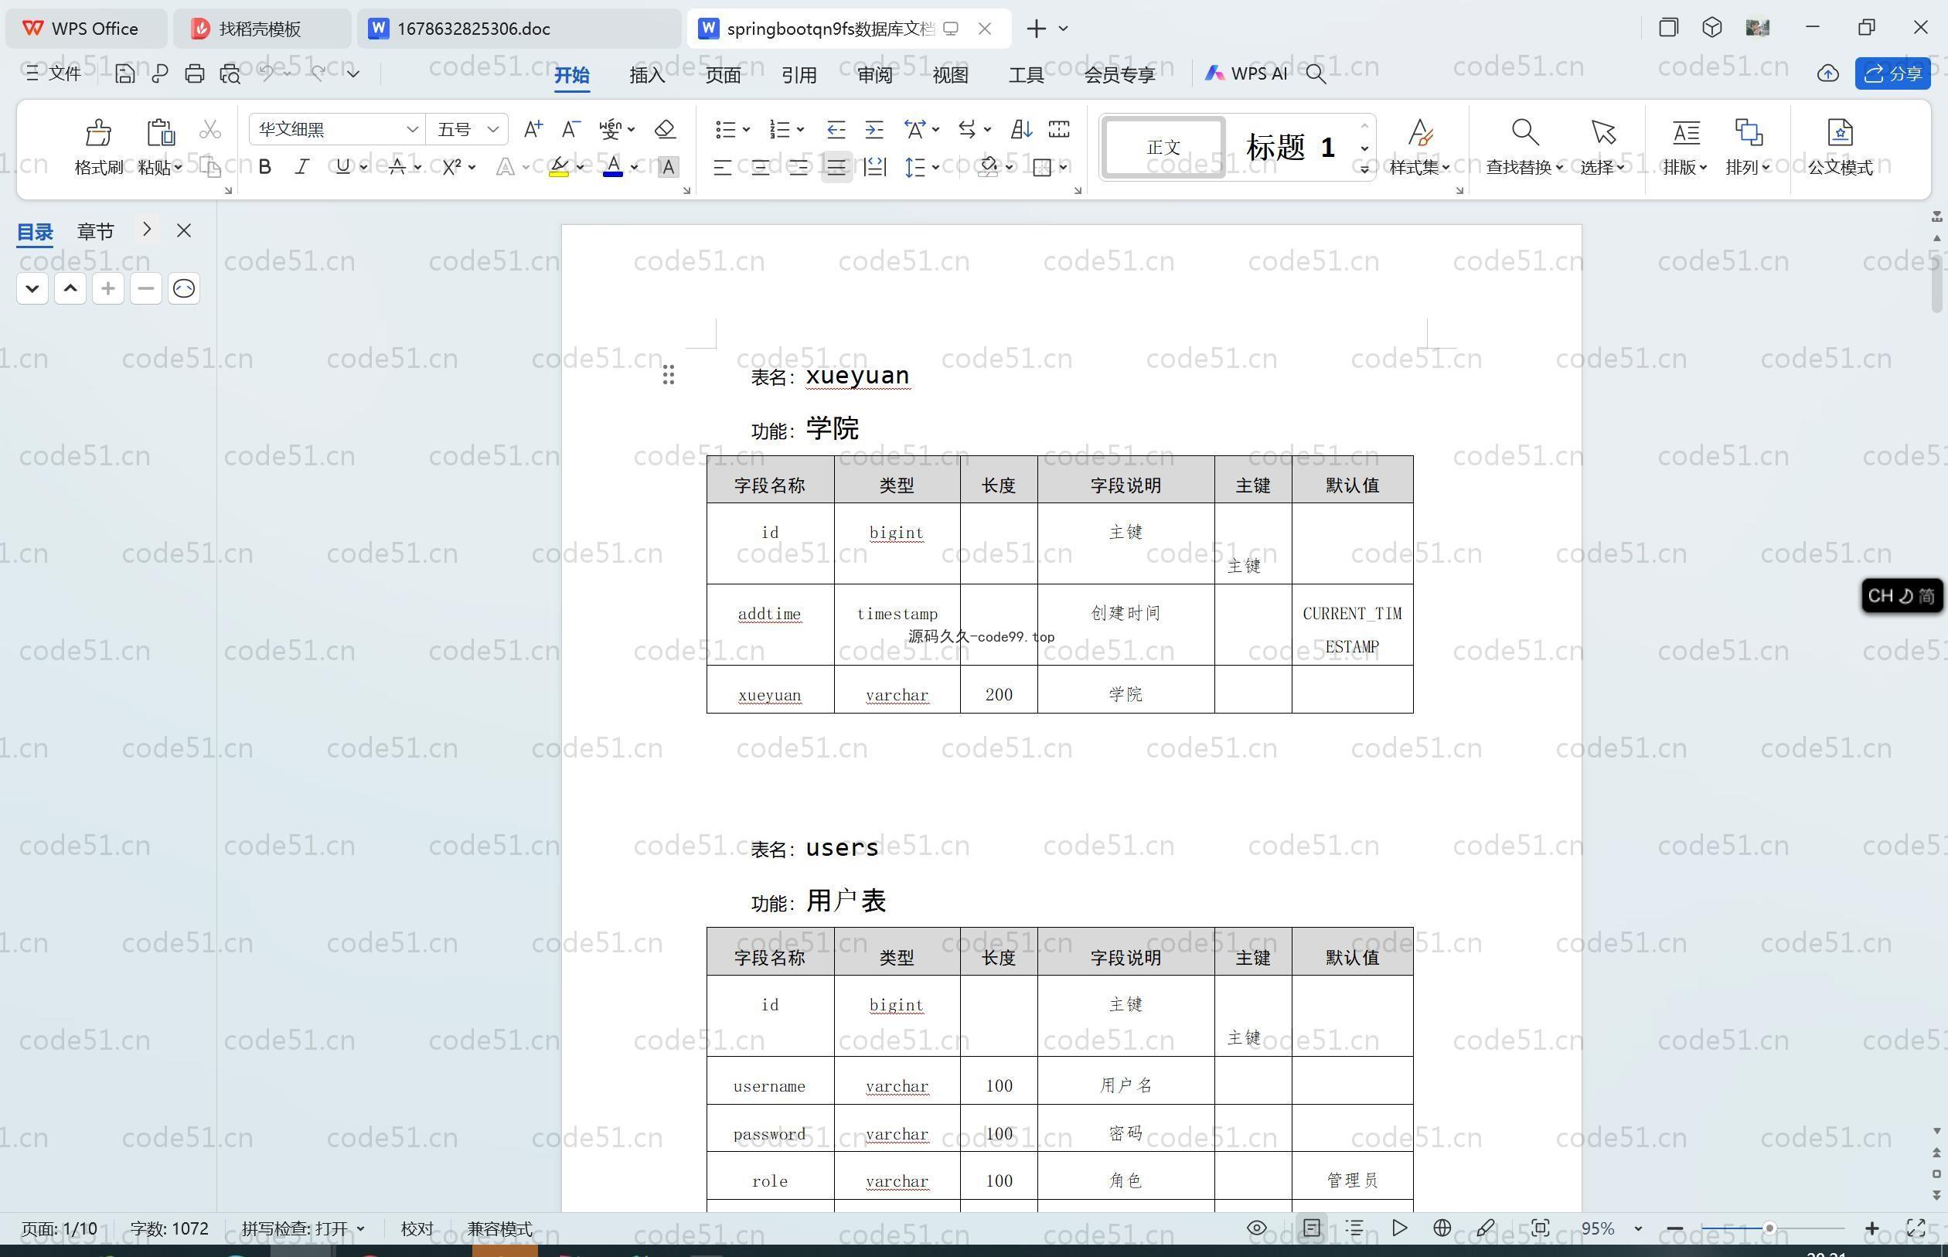Click the Print icon in quick toolbar
Image resolution: width=1948 pixels, height=1257 pixels.
(194, 73)
